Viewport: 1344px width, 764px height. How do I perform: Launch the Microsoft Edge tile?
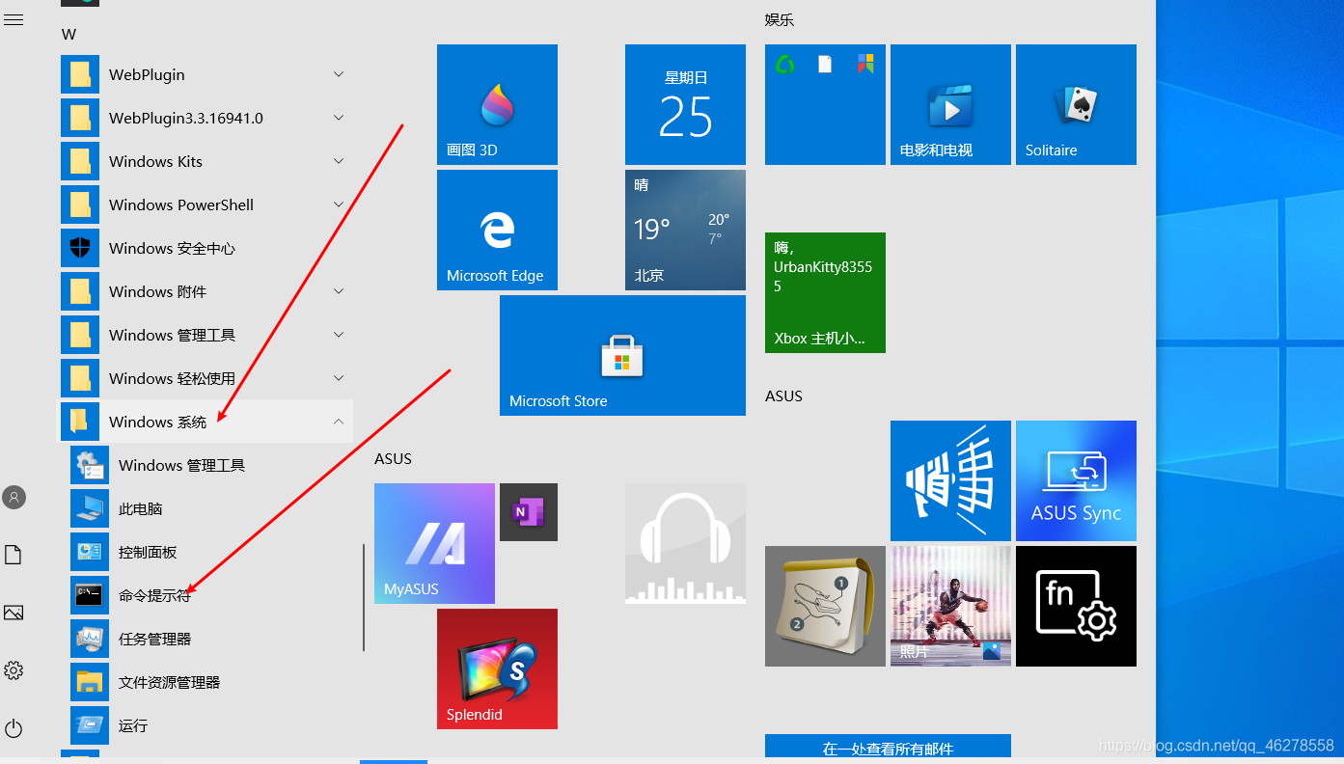[x=497, y=230]
